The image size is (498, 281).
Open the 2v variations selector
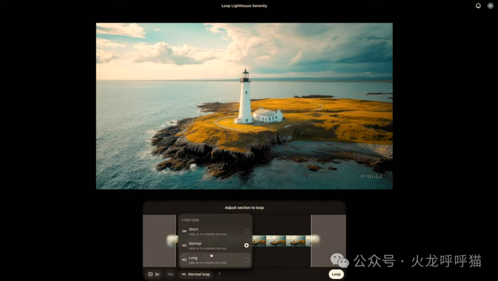tap(154, 275)
